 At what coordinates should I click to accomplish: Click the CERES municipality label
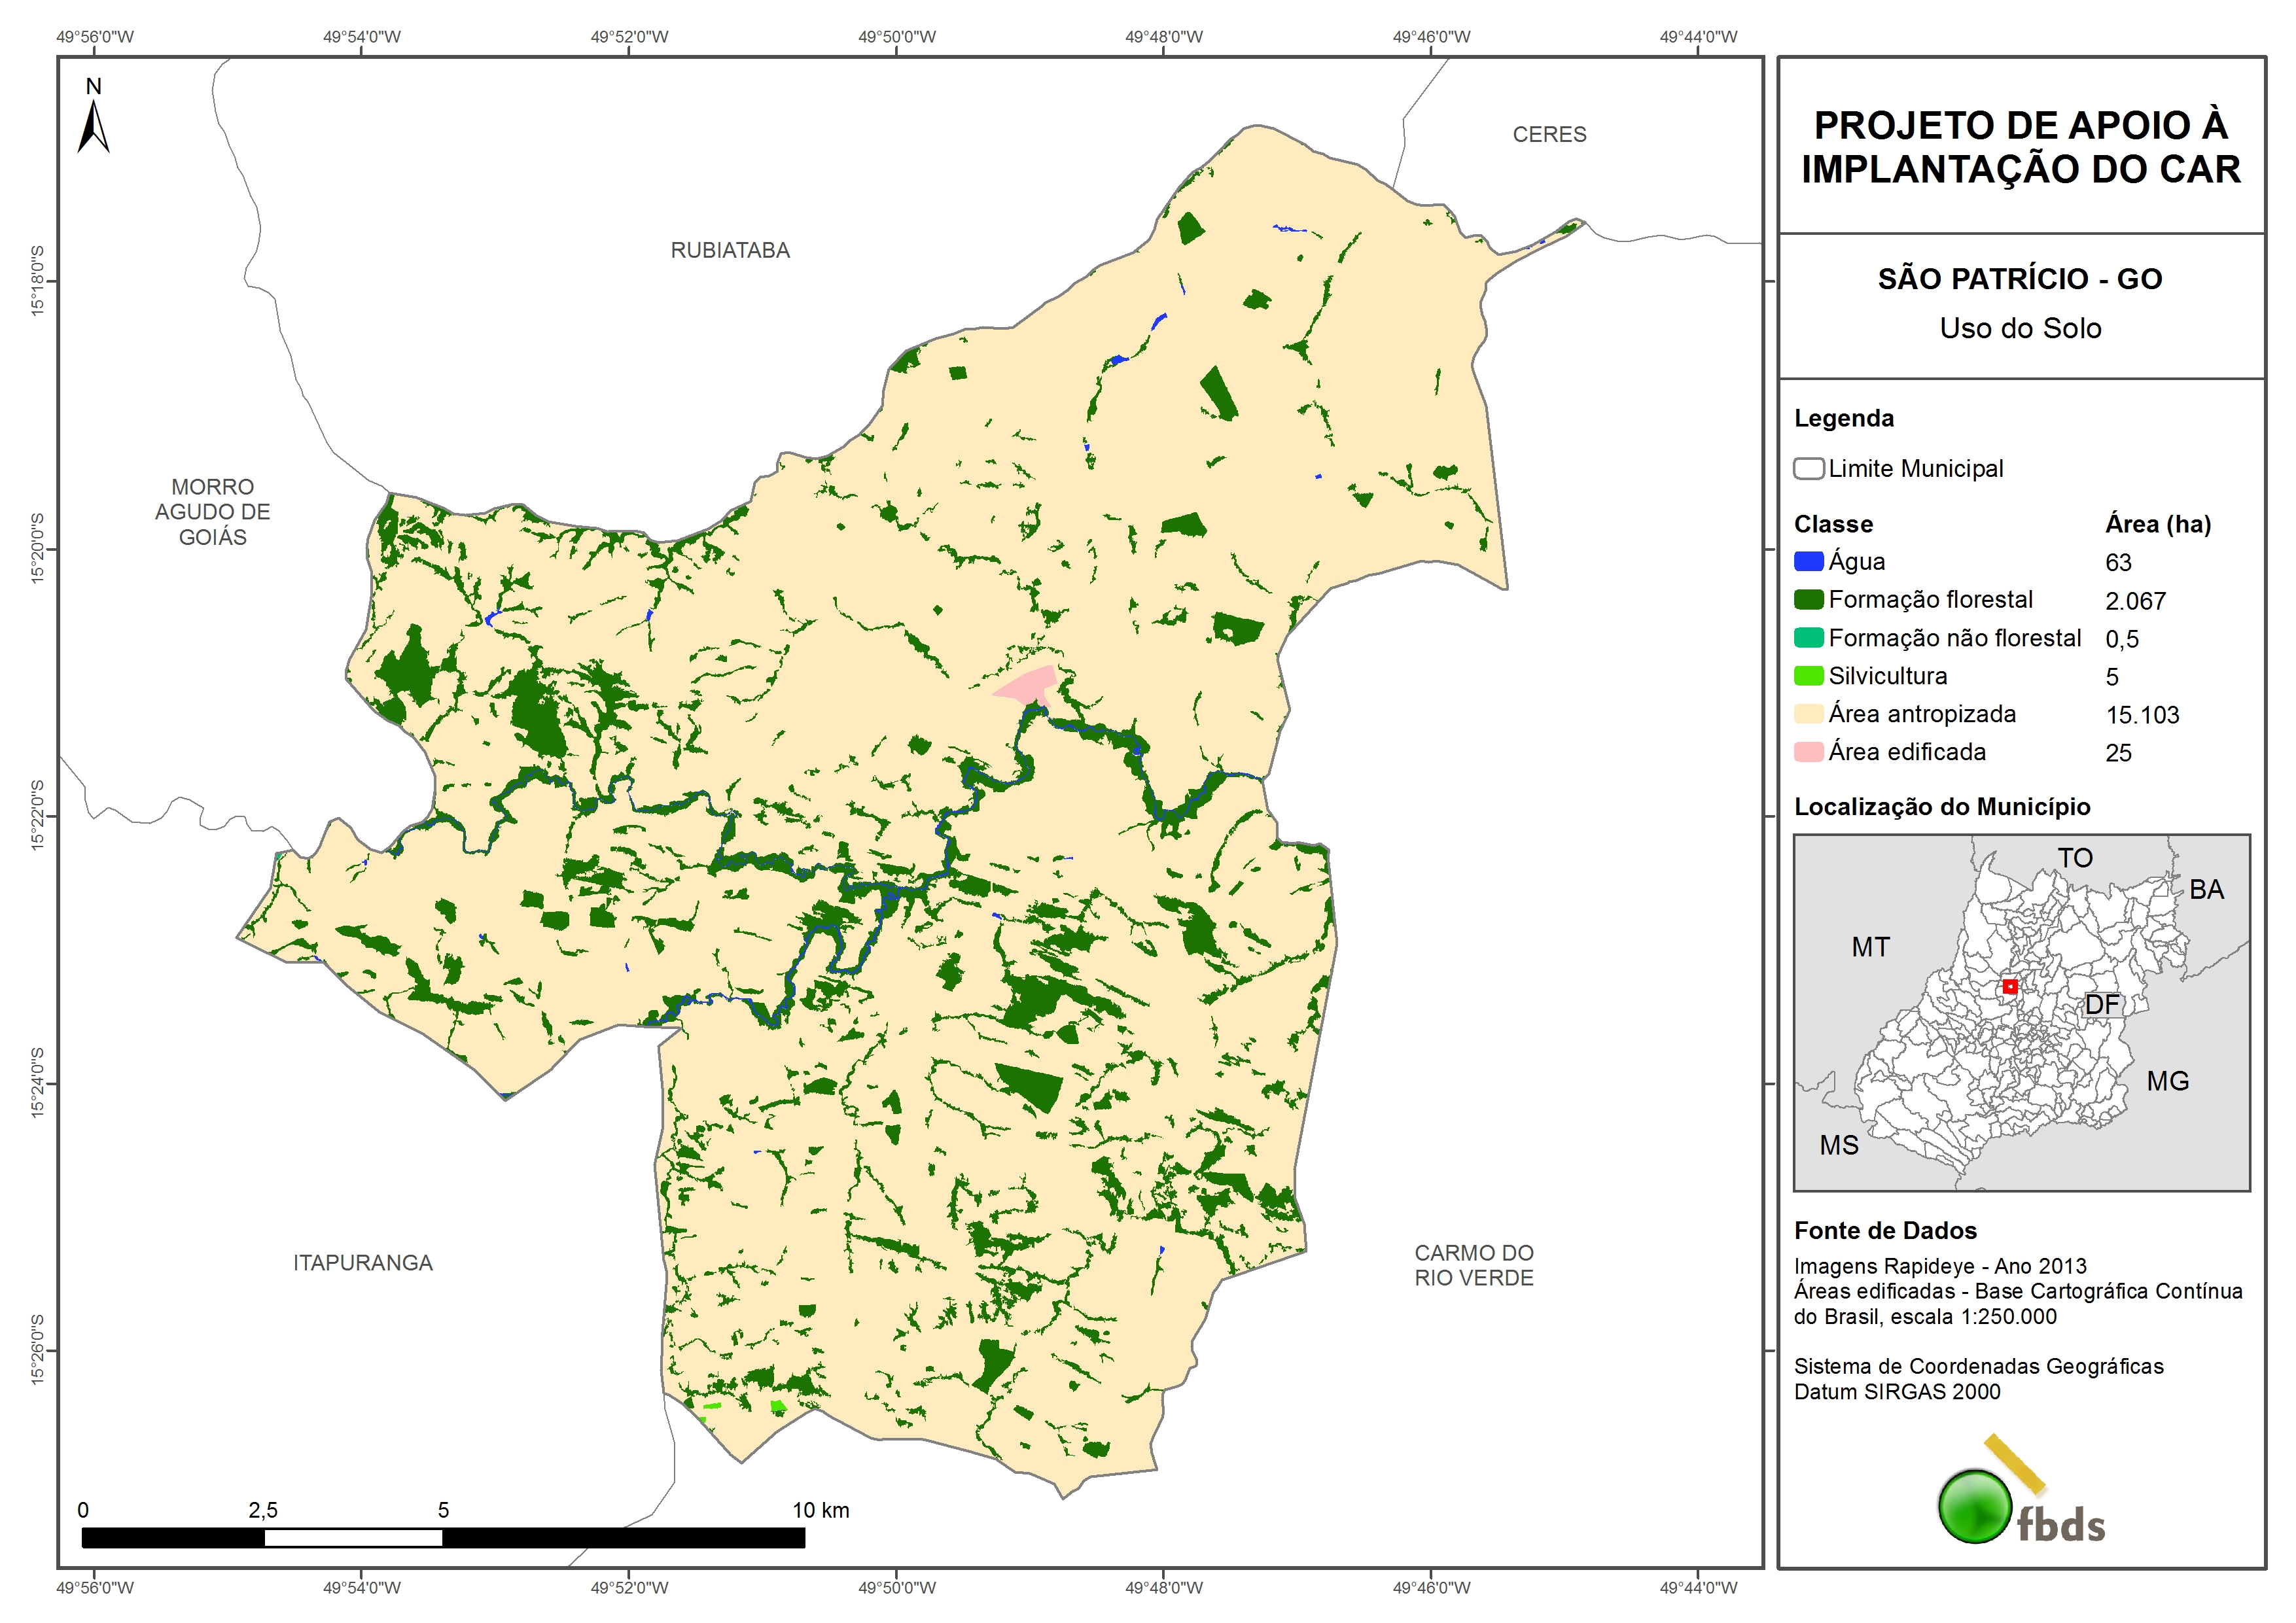[x=1549, y=134]
